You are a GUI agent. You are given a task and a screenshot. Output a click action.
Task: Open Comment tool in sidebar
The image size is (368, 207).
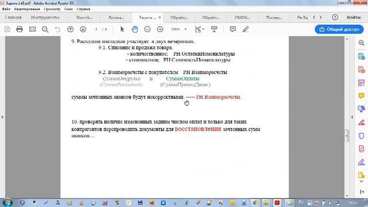point(362,96)
